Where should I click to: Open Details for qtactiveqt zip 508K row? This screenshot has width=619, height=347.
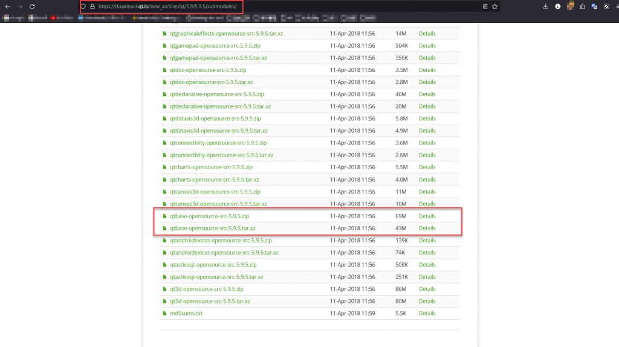click(427, 265)
